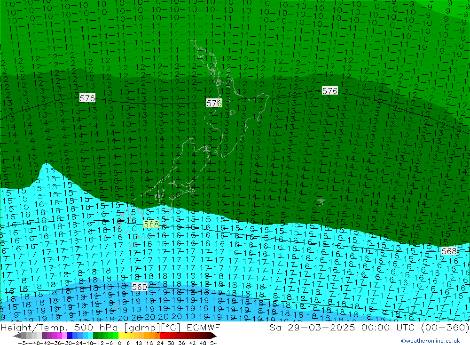Click the 576 contour label over North Island
The width and height of the screenshot is (470, 345).
pos(214,103)
